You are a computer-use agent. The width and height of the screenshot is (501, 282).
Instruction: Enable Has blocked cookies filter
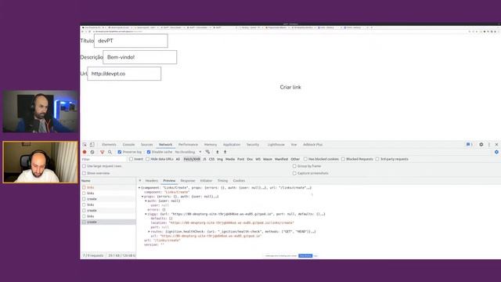[x=305, y=159]
